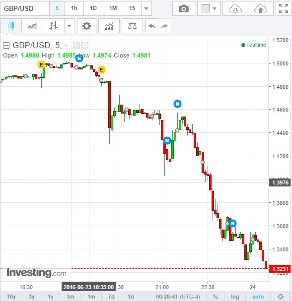The image size is (292, 301).
Task: Click the GBP/USD symbol input field
Action: [25, 8]
